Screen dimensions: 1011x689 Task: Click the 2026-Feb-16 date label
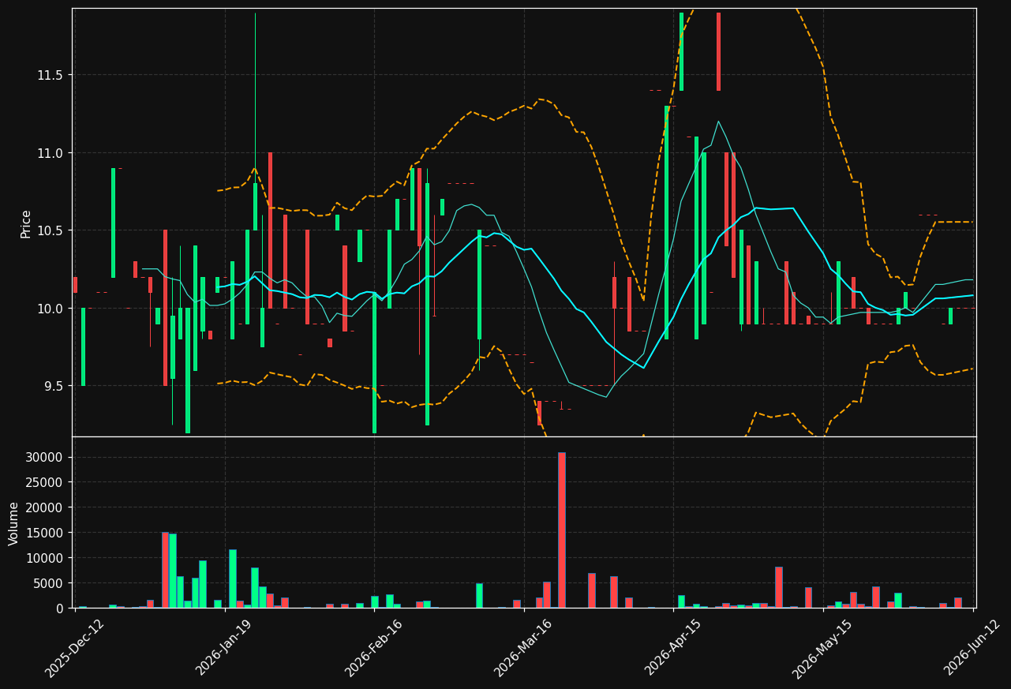click(374, 648)
